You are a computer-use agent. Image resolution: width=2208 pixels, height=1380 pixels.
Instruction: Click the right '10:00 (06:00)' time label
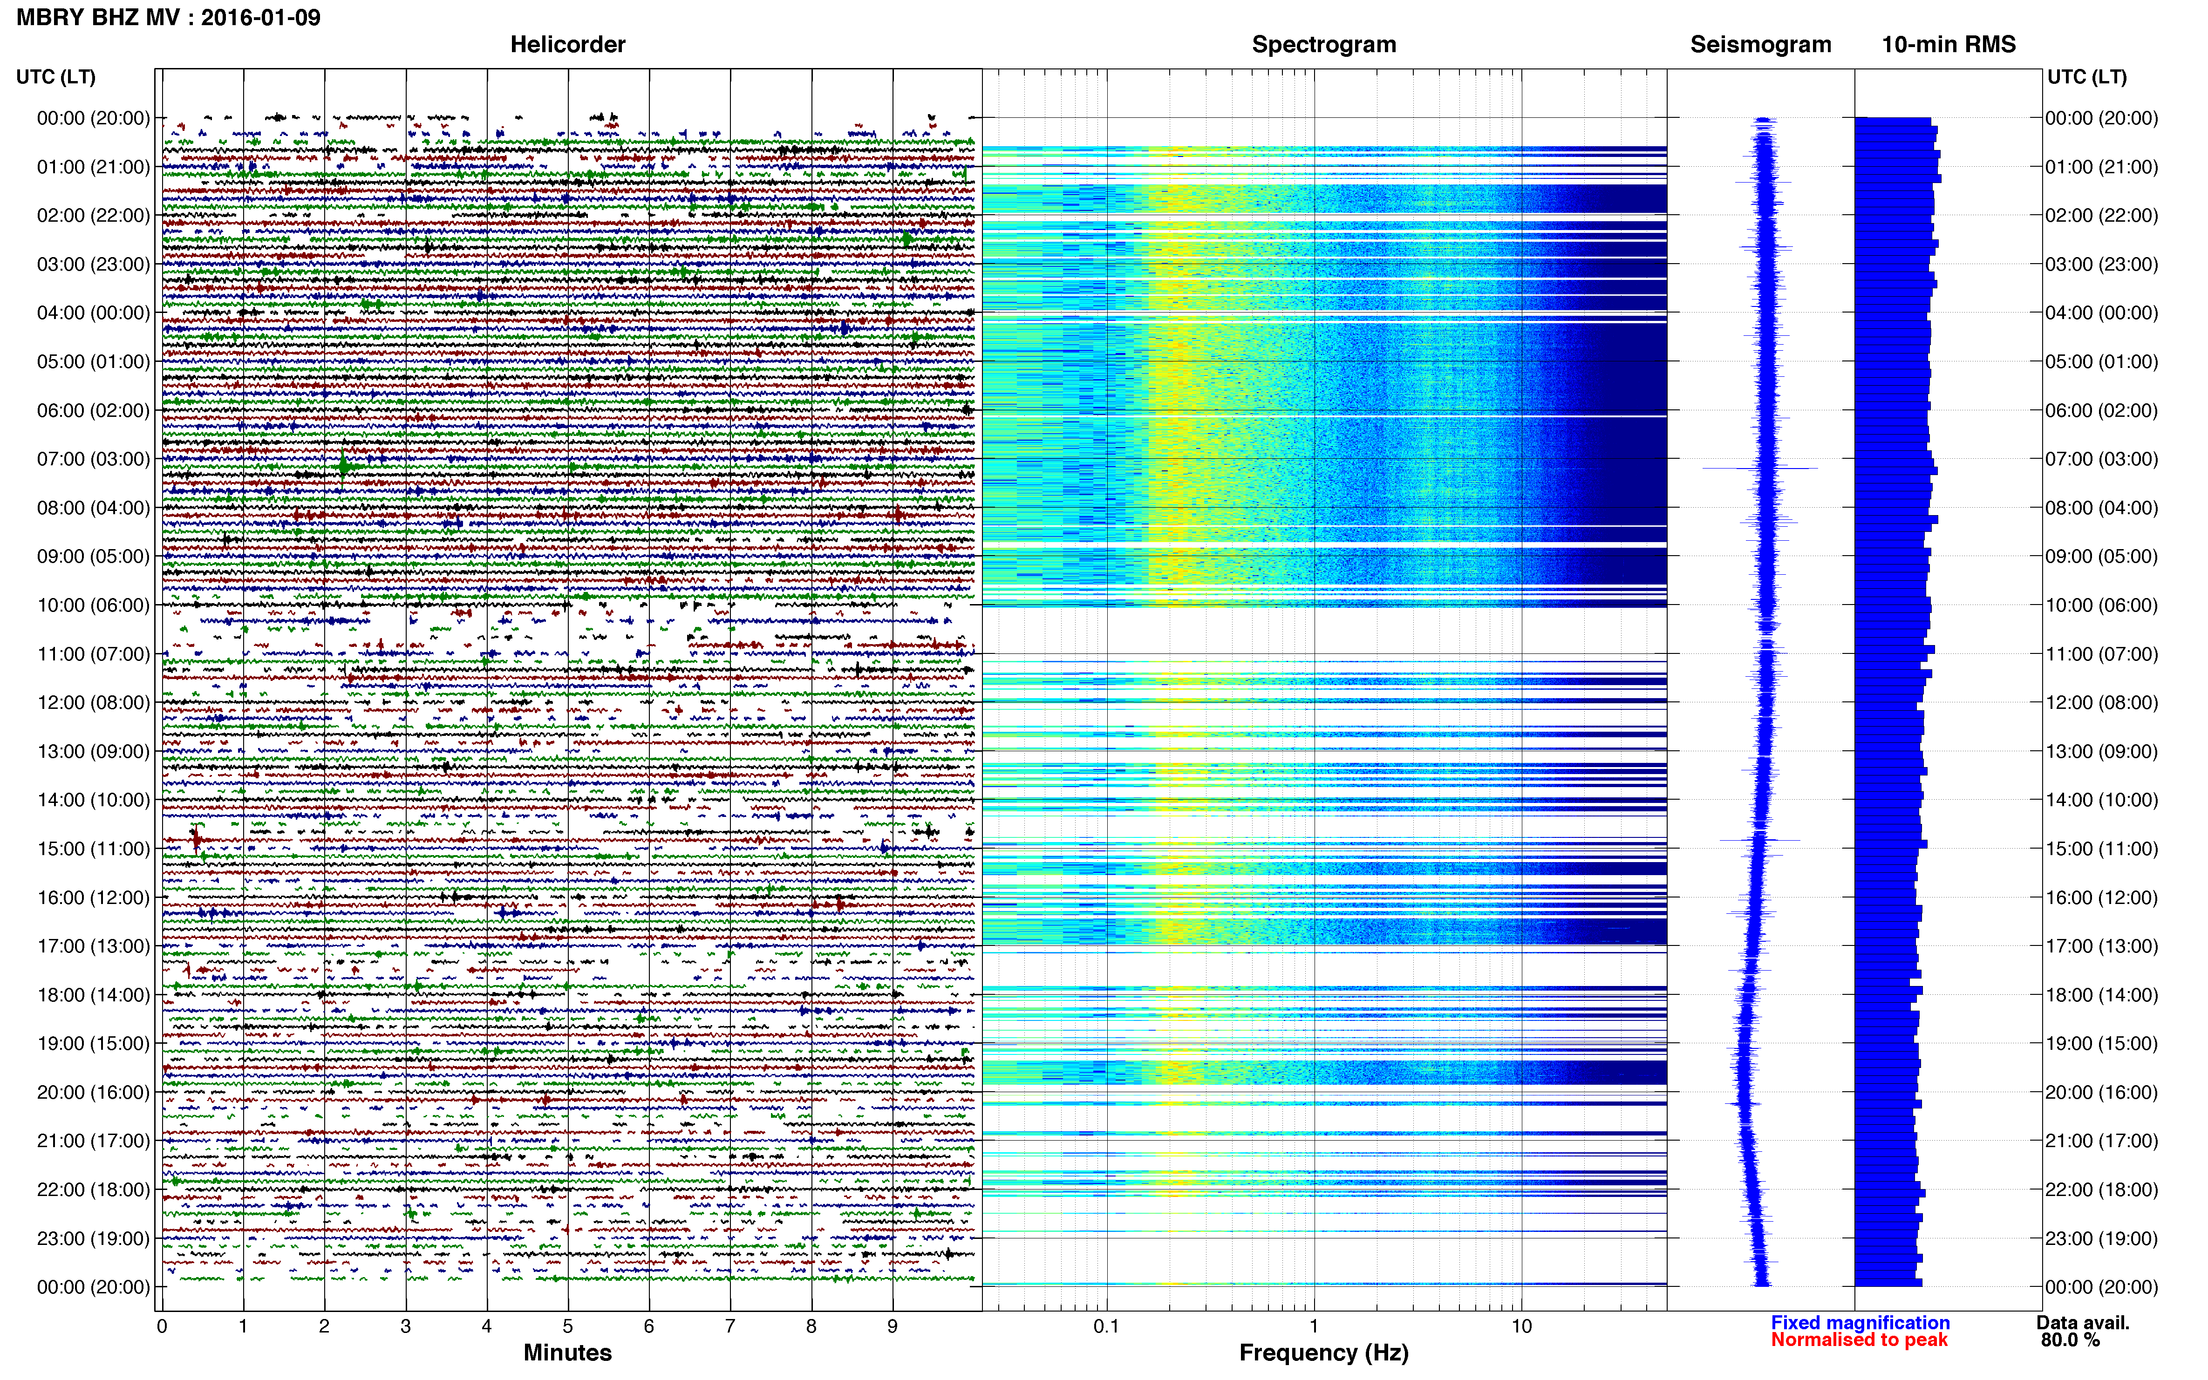pyautogui.click(x=2101, y=605)
